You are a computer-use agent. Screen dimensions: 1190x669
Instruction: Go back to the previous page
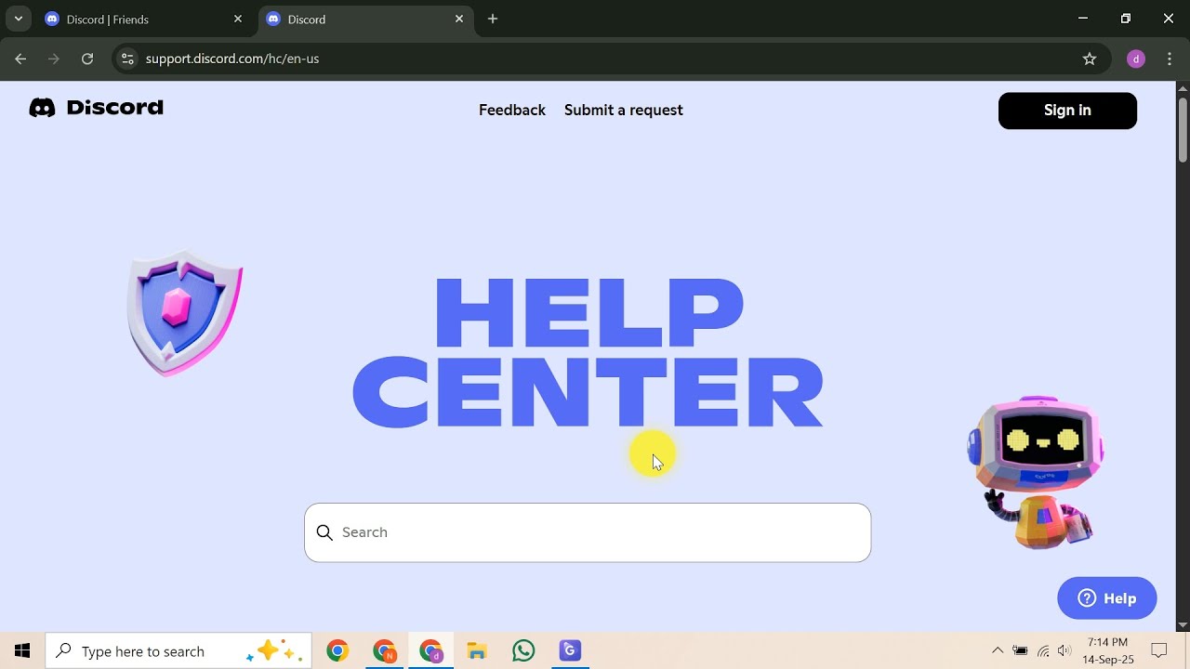[x=20, y=59]
